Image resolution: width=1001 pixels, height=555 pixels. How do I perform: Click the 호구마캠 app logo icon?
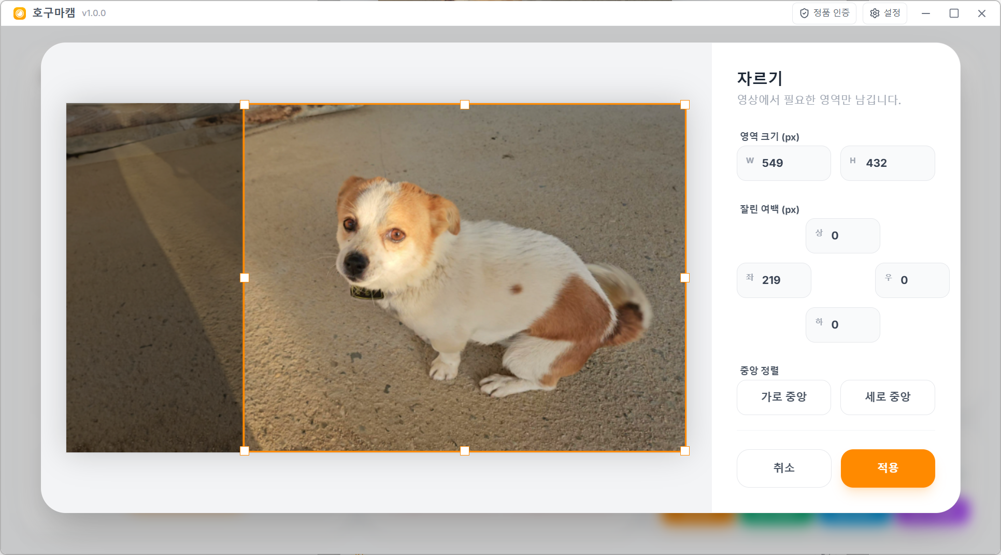tap(20, 13)
